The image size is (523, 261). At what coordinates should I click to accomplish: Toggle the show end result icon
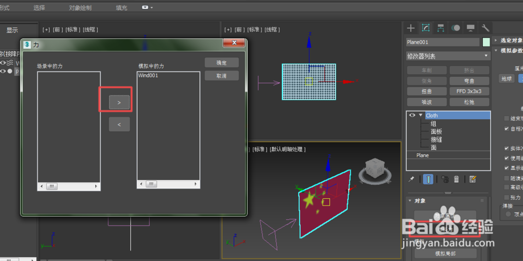click(x=428, y=179)
